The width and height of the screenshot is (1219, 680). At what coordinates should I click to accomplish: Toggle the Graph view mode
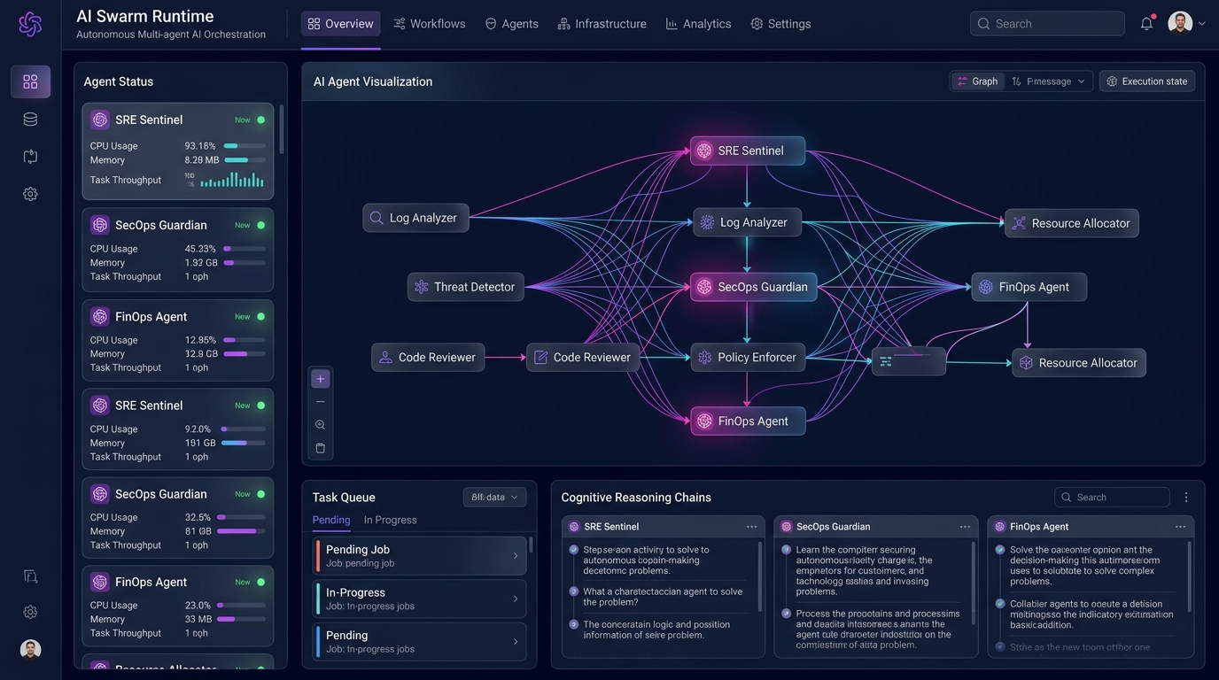pos(977,81)
